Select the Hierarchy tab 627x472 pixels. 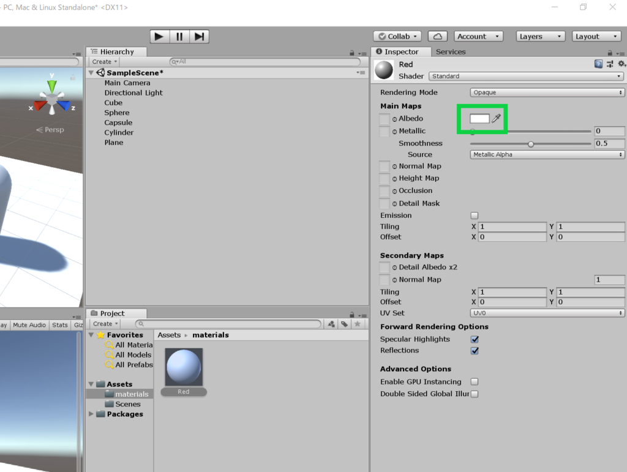pos(116,52)
